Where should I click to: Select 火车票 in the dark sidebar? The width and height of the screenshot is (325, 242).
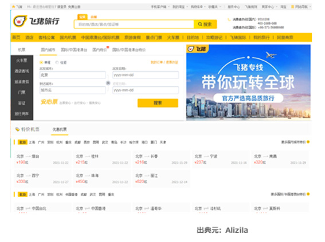[x=22, y=61]
